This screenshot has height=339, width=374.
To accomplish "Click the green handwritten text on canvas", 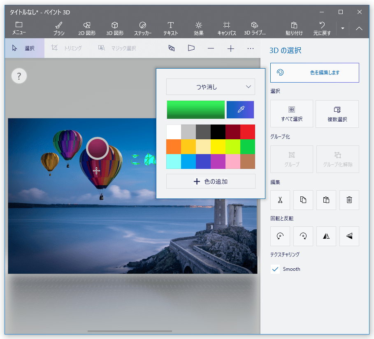I will point(144,159).
